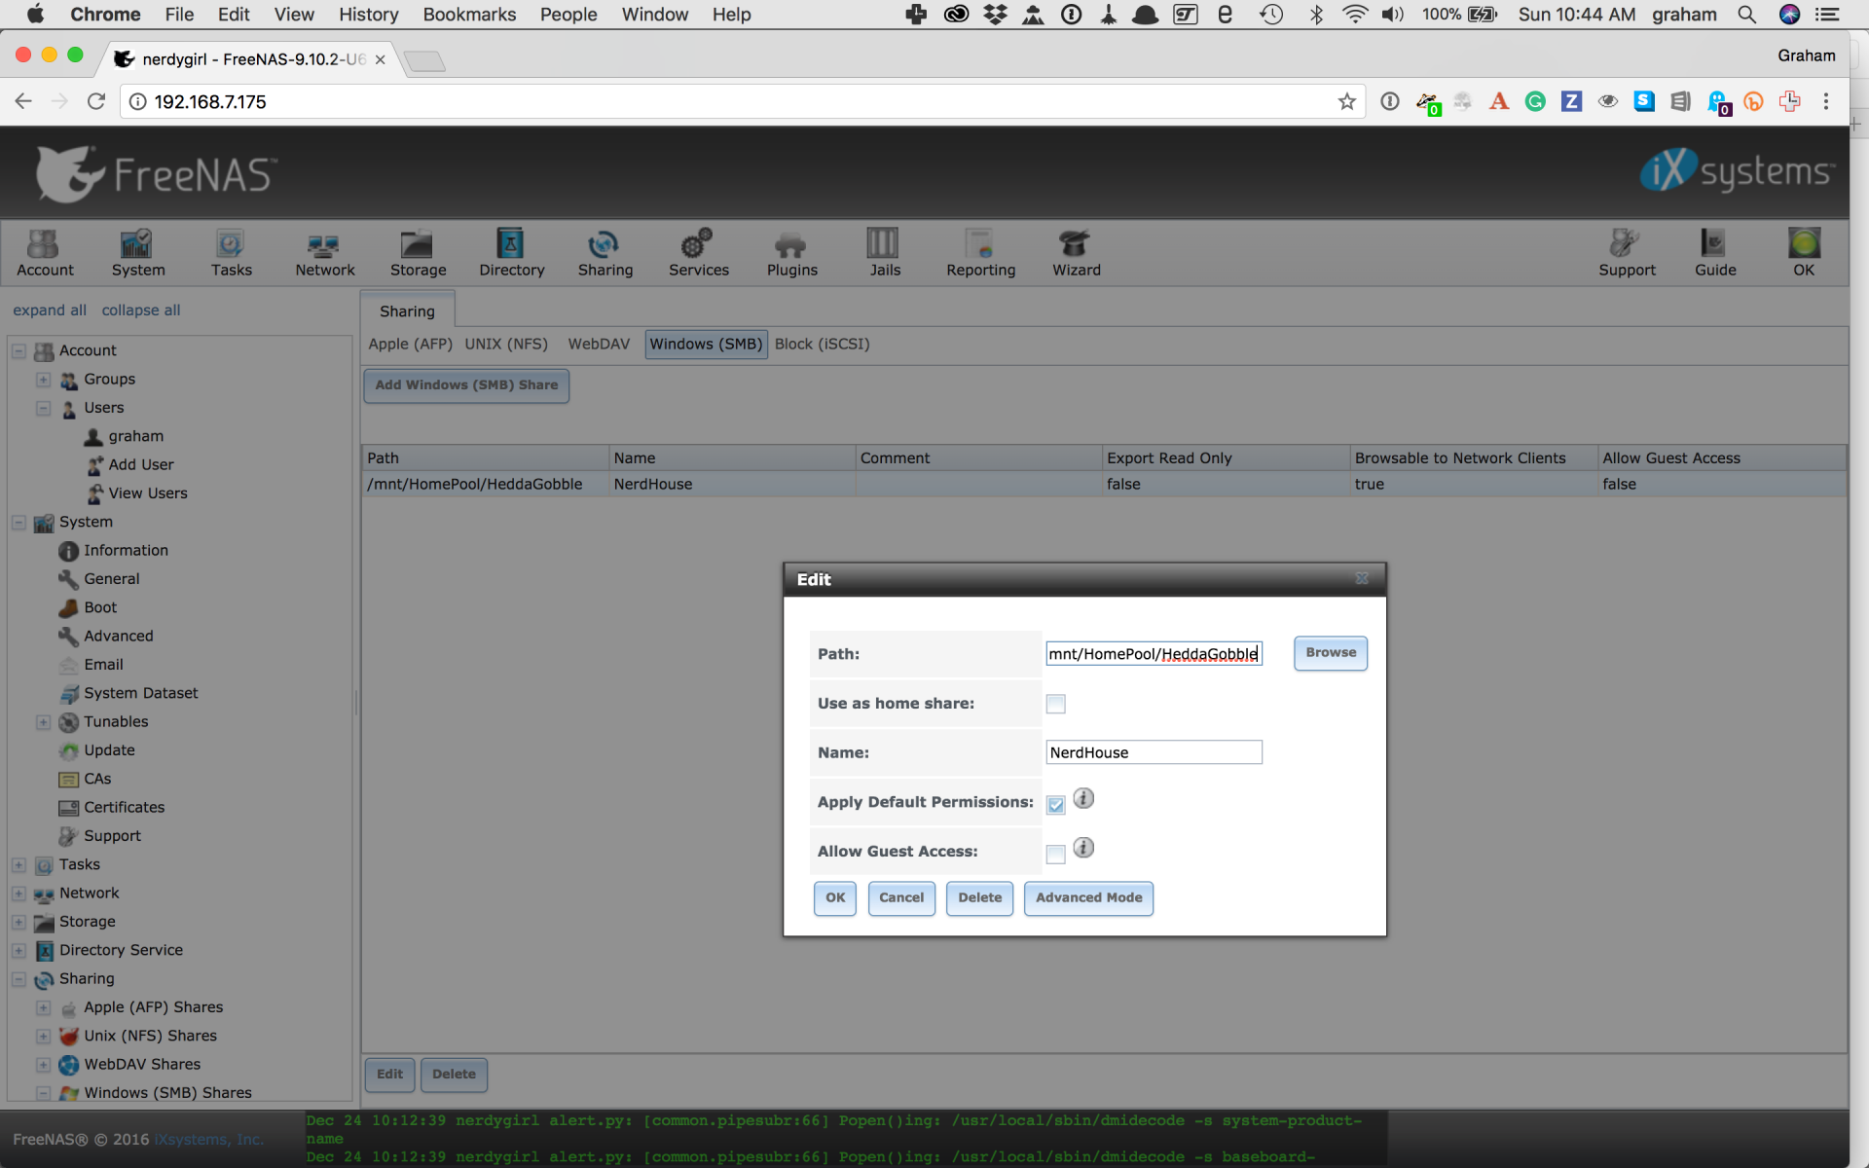Switch to the Block (iSCSI) tab
This screenshot has width=1869, height=1168.
click(822, 344)
